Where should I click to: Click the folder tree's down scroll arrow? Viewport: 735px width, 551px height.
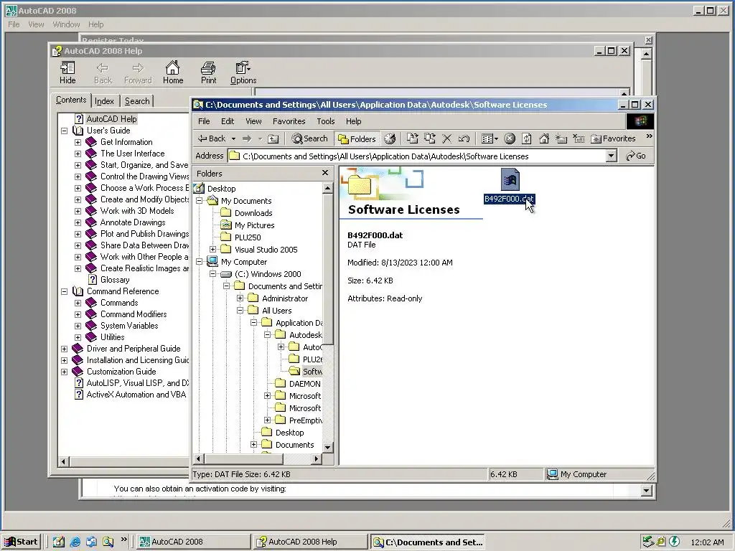point(327,448)
